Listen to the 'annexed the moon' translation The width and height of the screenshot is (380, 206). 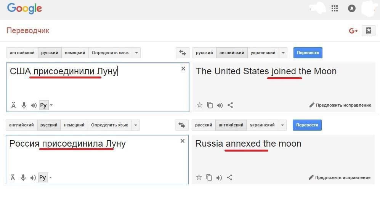coord(219,178)
